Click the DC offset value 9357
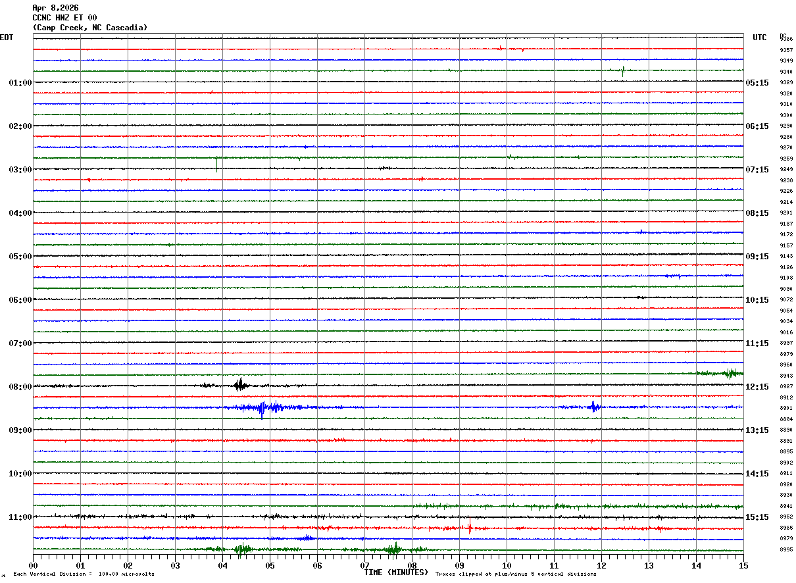 786,50
